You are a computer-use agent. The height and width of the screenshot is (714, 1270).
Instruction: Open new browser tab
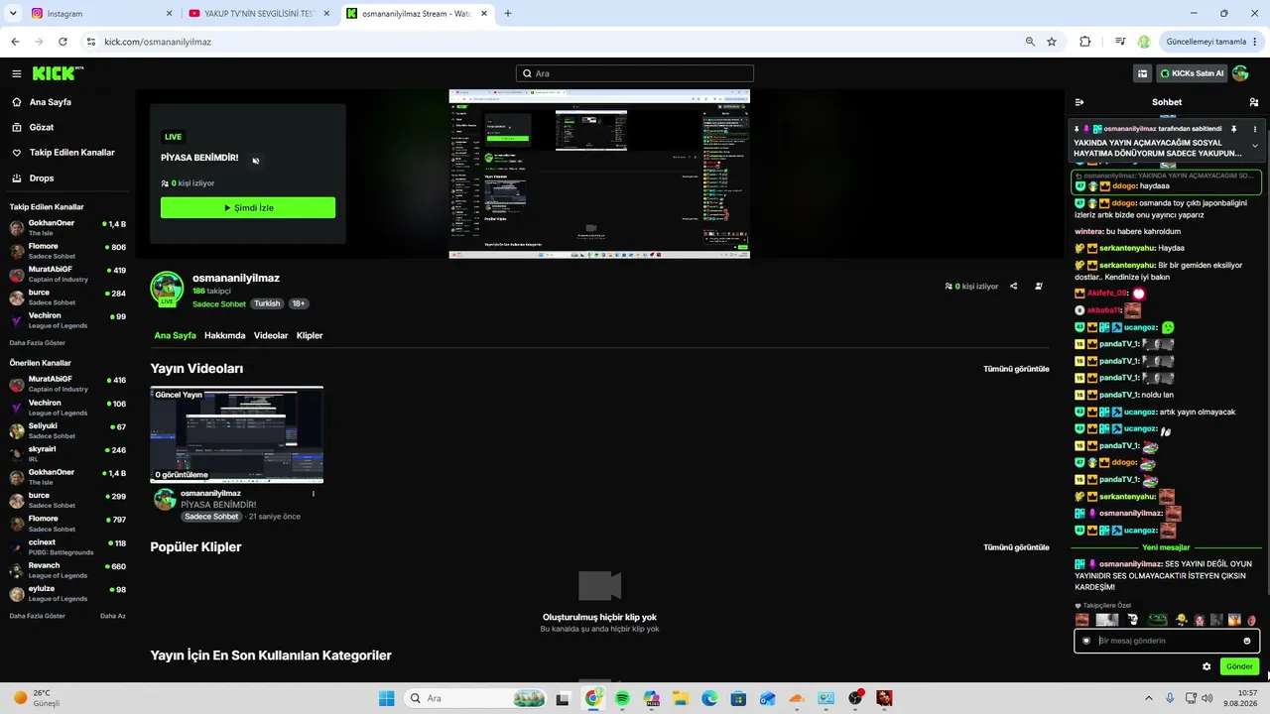coord(508,14)
